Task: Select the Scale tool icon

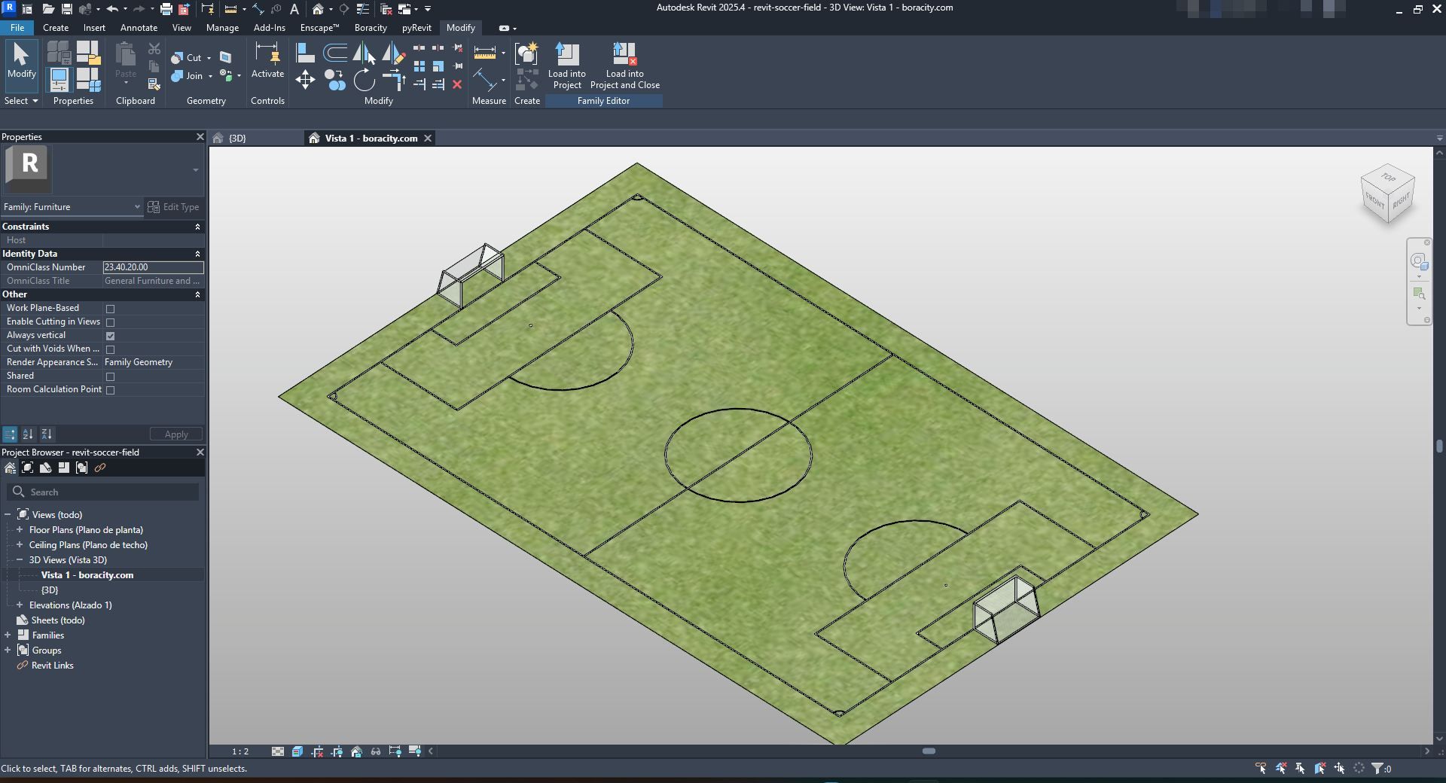Action: point(438,66)
